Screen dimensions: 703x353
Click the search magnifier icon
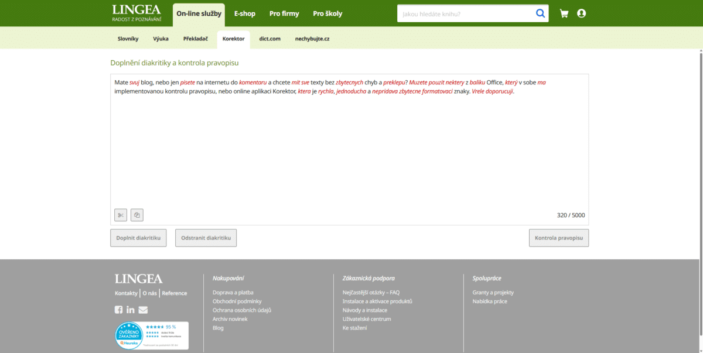[540, 13]
